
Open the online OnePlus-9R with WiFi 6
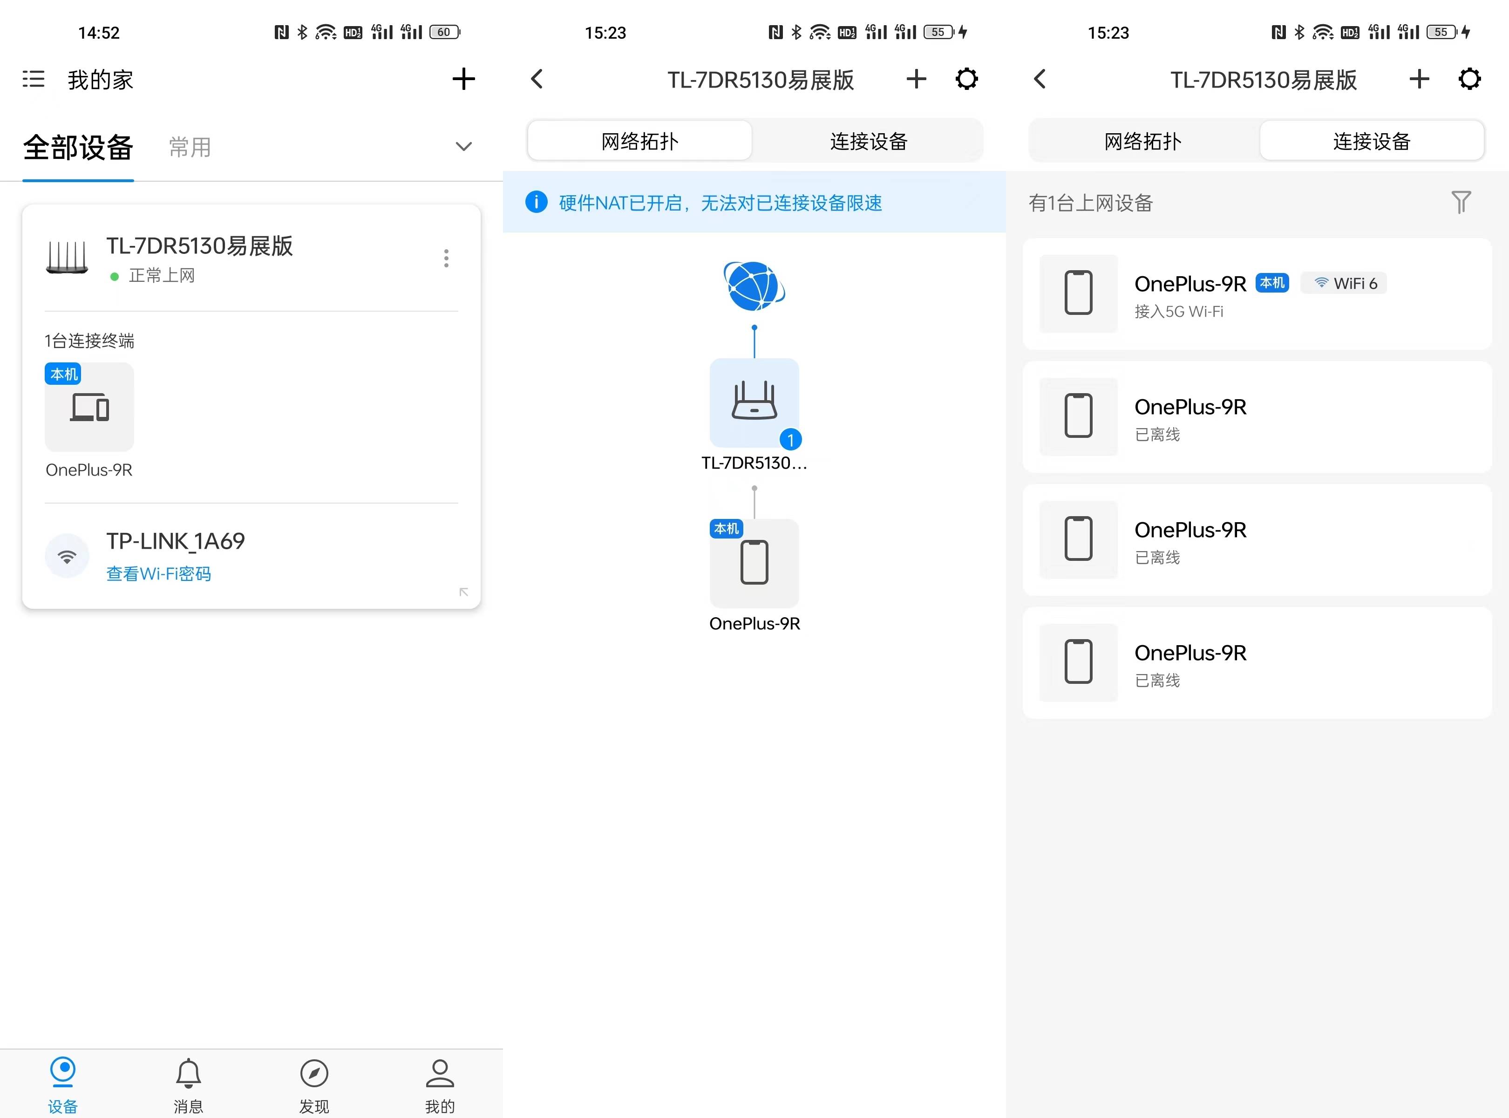click(x=1257, y=294)
